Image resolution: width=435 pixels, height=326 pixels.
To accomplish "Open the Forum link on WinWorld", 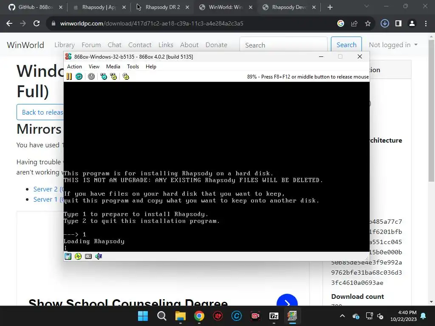I will pos(91,45).
